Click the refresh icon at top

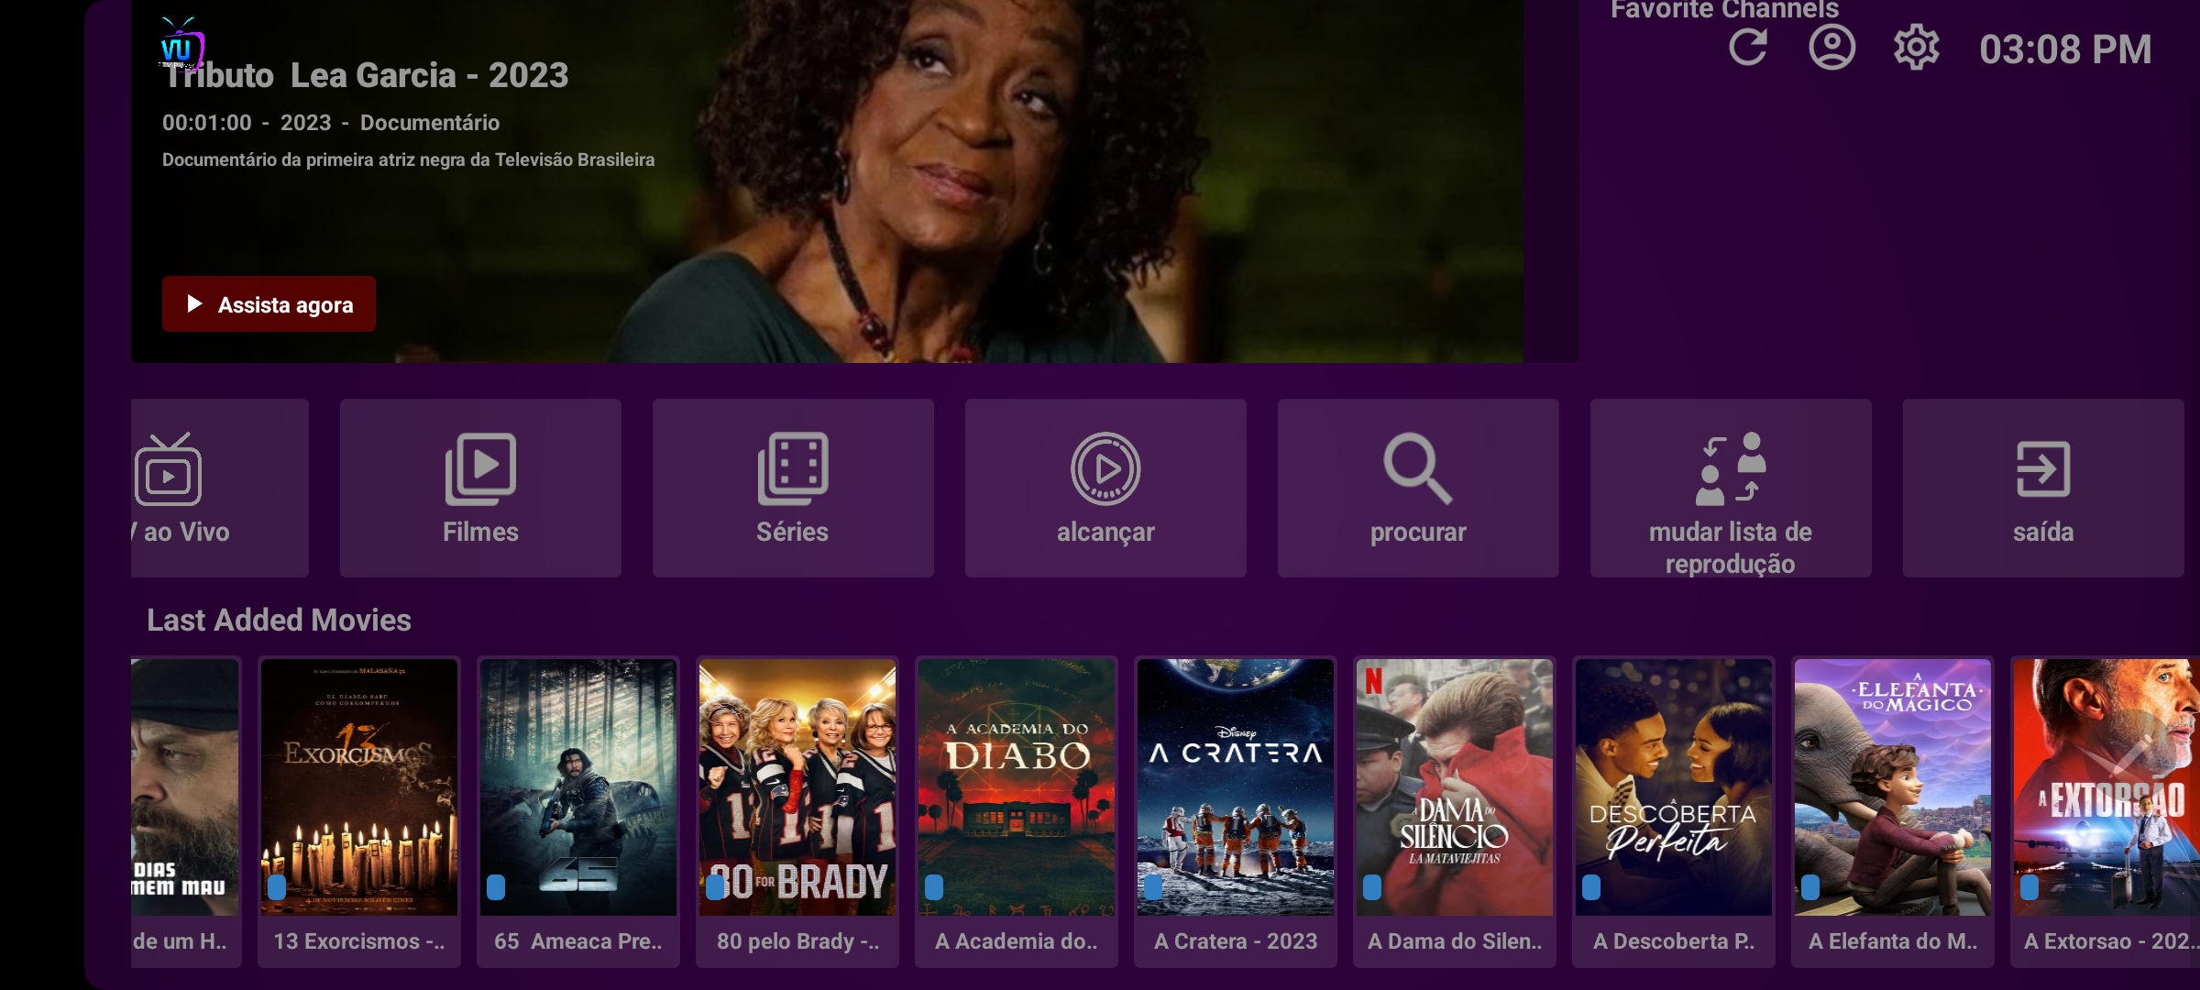1748,48
